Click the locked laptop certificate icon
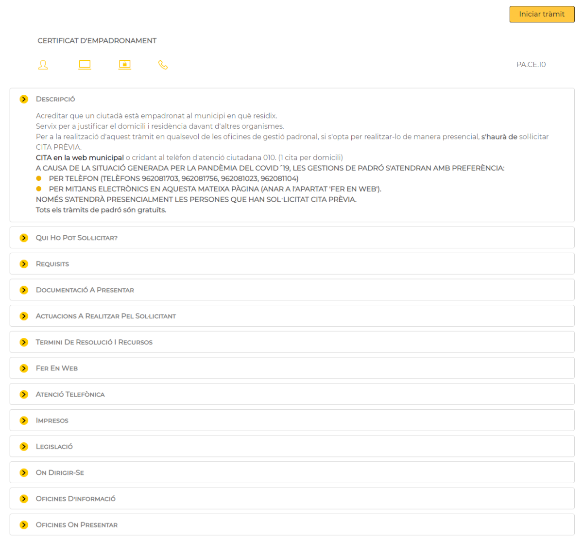The image size is (583, 541). coord(125,65)
